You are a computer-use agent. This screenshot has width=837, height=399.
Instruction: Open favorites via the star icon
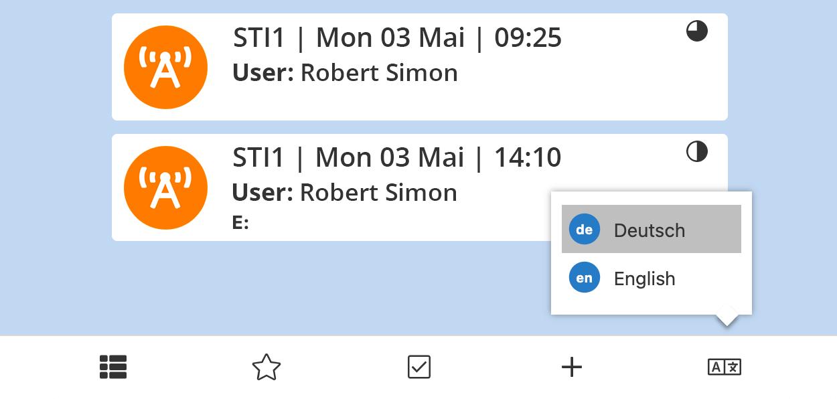[x=266, y=367]
